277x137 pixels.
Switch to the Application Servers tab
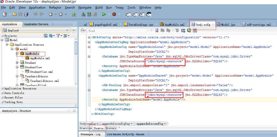(x=36, y=24)
